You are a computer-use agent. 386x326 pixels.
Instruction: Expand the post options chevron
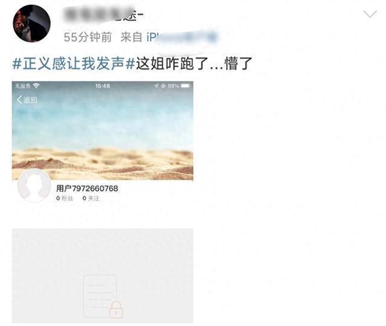pyautogui.click(x=370, y=14)
